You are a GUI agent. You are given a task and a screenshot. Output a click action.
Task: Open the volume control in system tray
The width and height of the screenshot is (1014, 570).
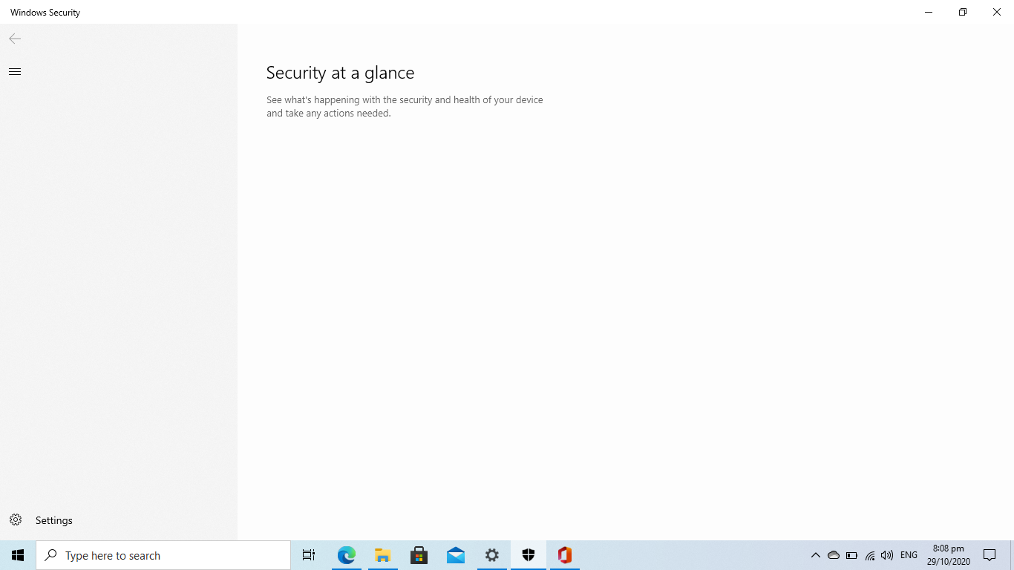(x=887, y=555)
